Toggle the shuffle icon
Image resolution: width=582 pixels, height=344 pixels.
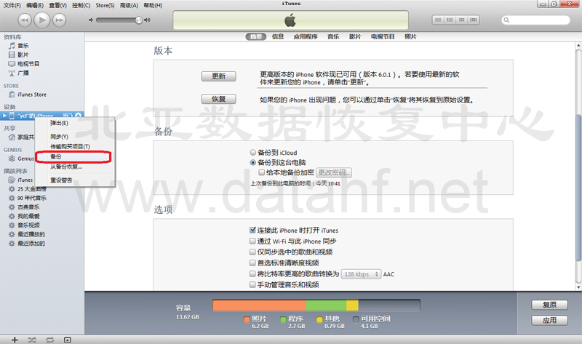32,340
